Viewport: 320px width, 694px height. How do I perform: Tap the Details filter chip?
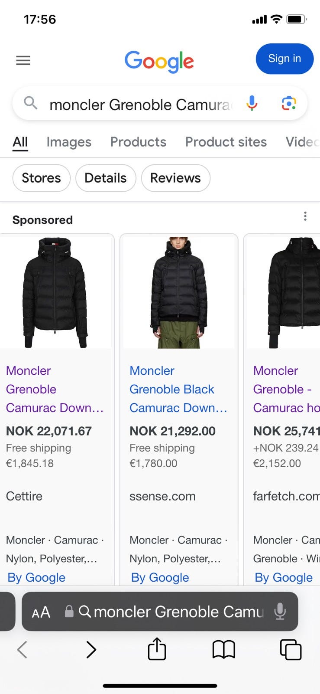[x=106, y=178]
